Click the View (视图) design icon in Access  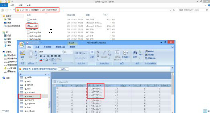pyautogui.click(x=23, y=53)
